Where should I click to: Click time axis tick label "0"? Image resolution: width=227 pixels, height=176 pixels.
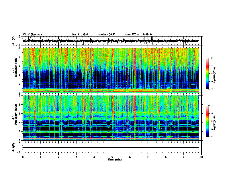23,157
